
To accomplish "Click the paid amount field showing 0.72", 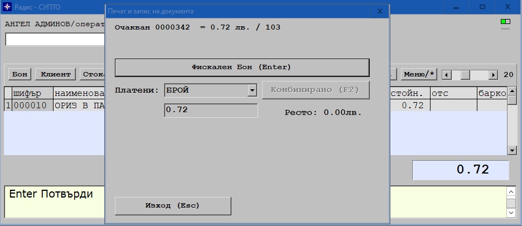I will 211,110.
